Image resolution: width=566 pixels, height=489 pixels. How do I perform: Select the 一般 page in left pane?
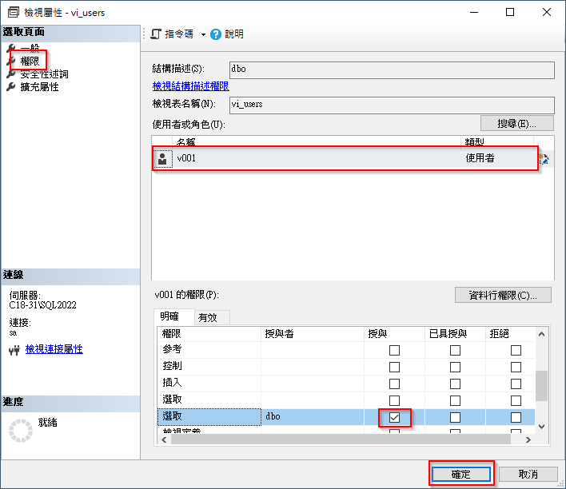coord(30,48)
